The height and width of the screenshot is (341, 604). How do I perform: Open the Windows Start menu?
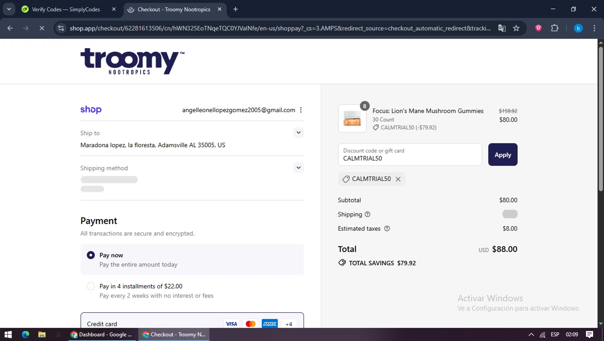(8, 335)
